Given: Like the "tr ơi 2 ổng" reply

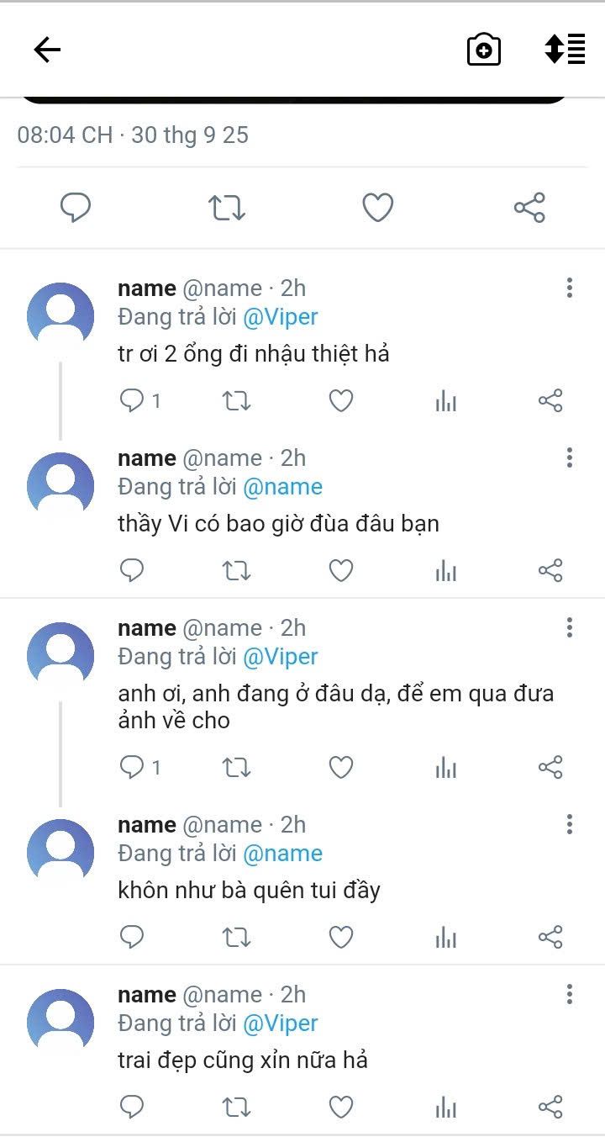Looking at the screenshot, I should click(x=340, y=401).
